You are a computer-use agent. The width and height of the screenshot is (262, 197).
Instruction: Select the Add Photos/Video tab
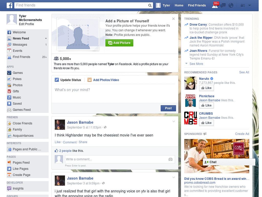pos(103,80)
